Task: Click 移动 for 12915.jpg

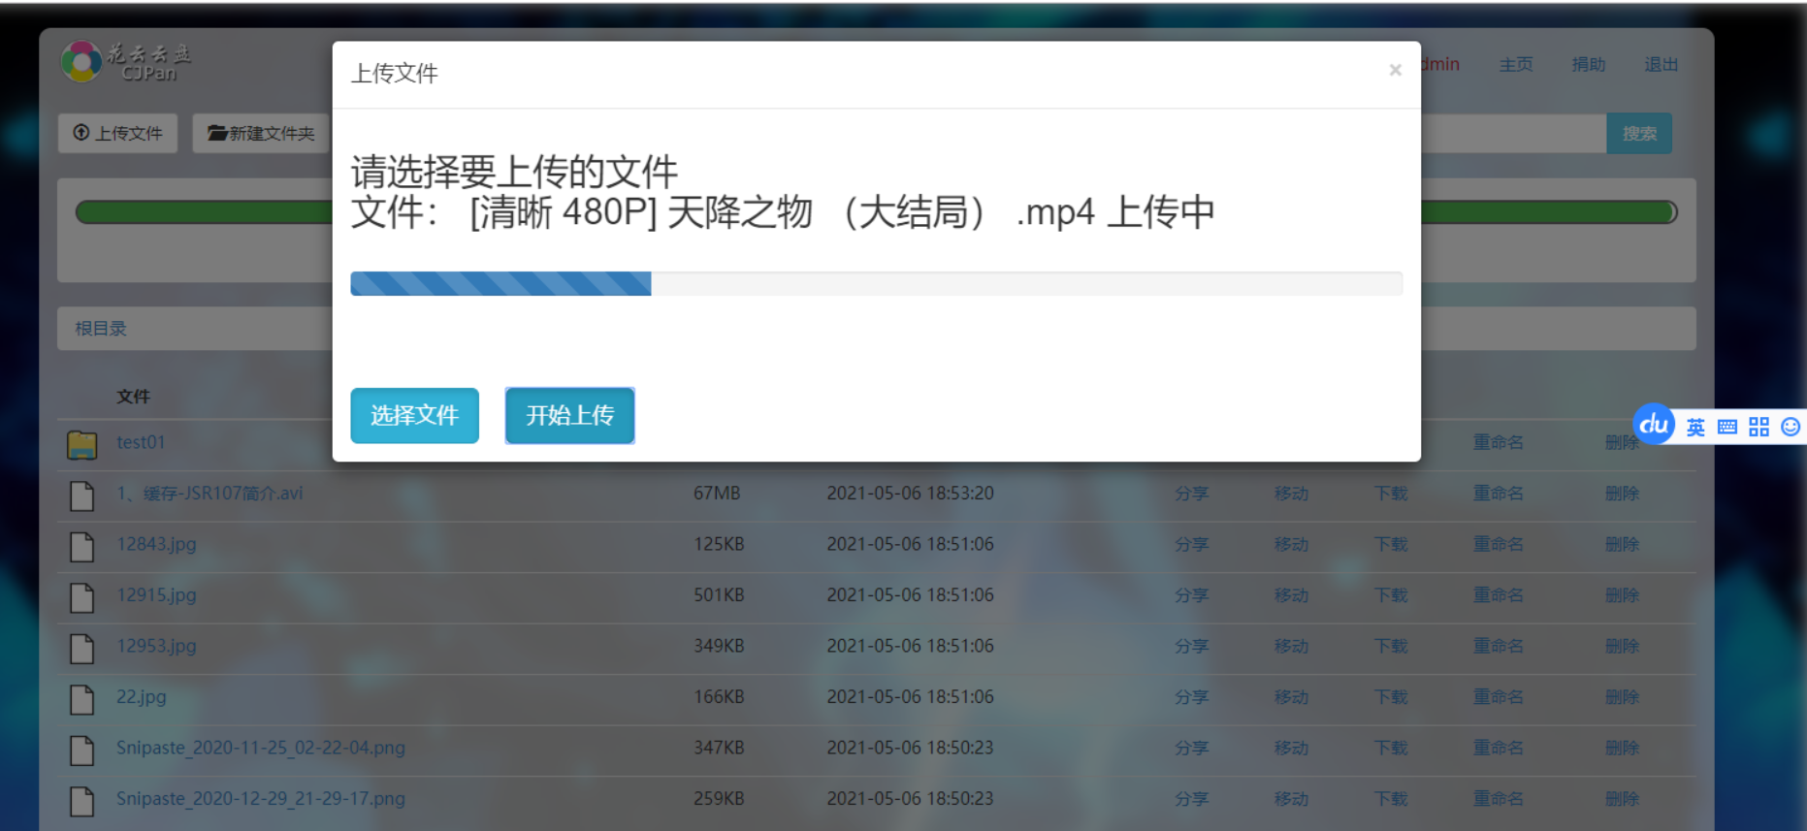Action: click(1291, 594)
